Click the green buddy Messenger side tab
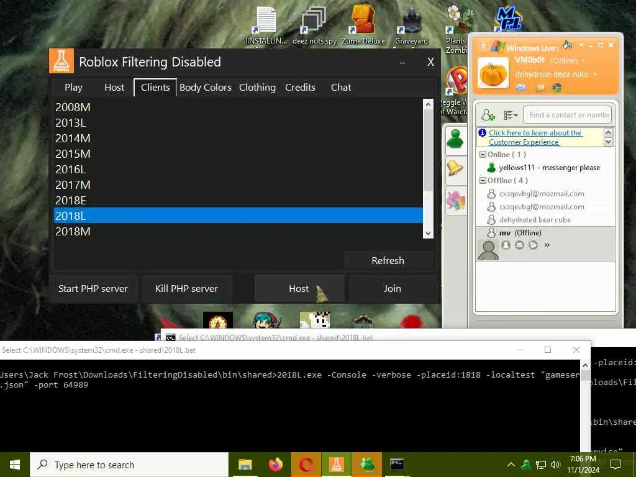 tap(455, 140)
